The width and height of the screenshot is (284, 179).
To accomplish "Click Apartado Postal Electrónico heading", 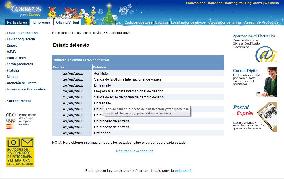I will pyautogui.click(x=254, y=36).
